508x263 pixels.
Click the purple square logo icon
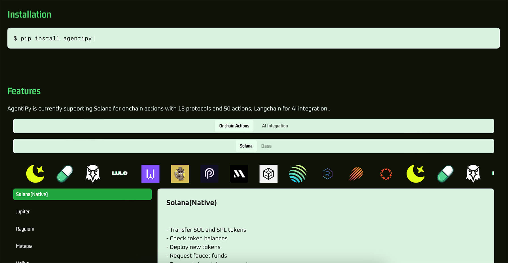pyautogui.click(x=150, y=174)
